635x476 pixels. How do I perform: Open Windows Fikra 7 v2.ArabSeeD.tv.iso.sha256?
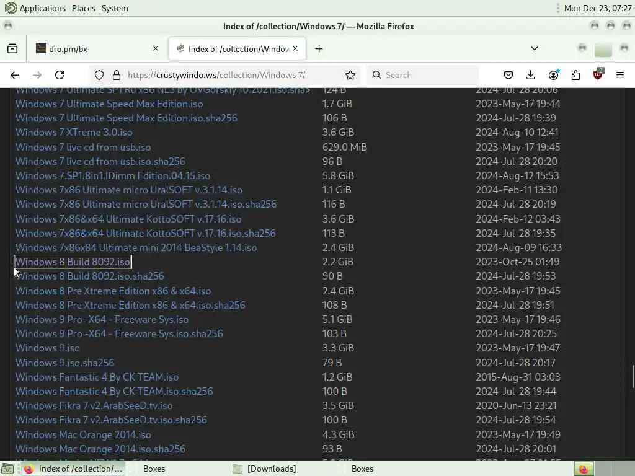coord(111,420)
